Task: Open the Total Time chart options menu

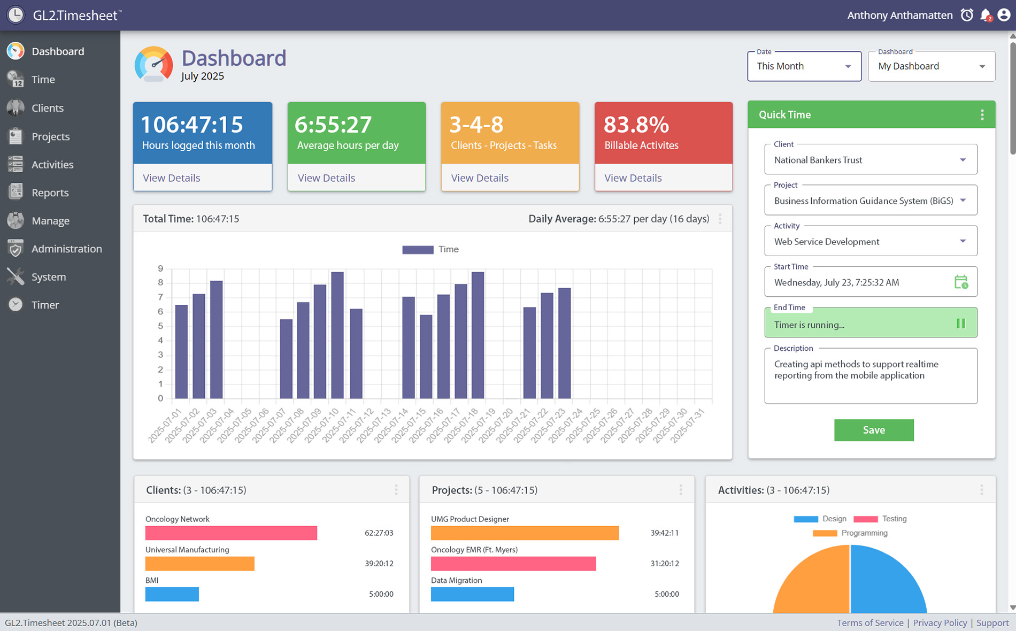Action: [720, 219]
